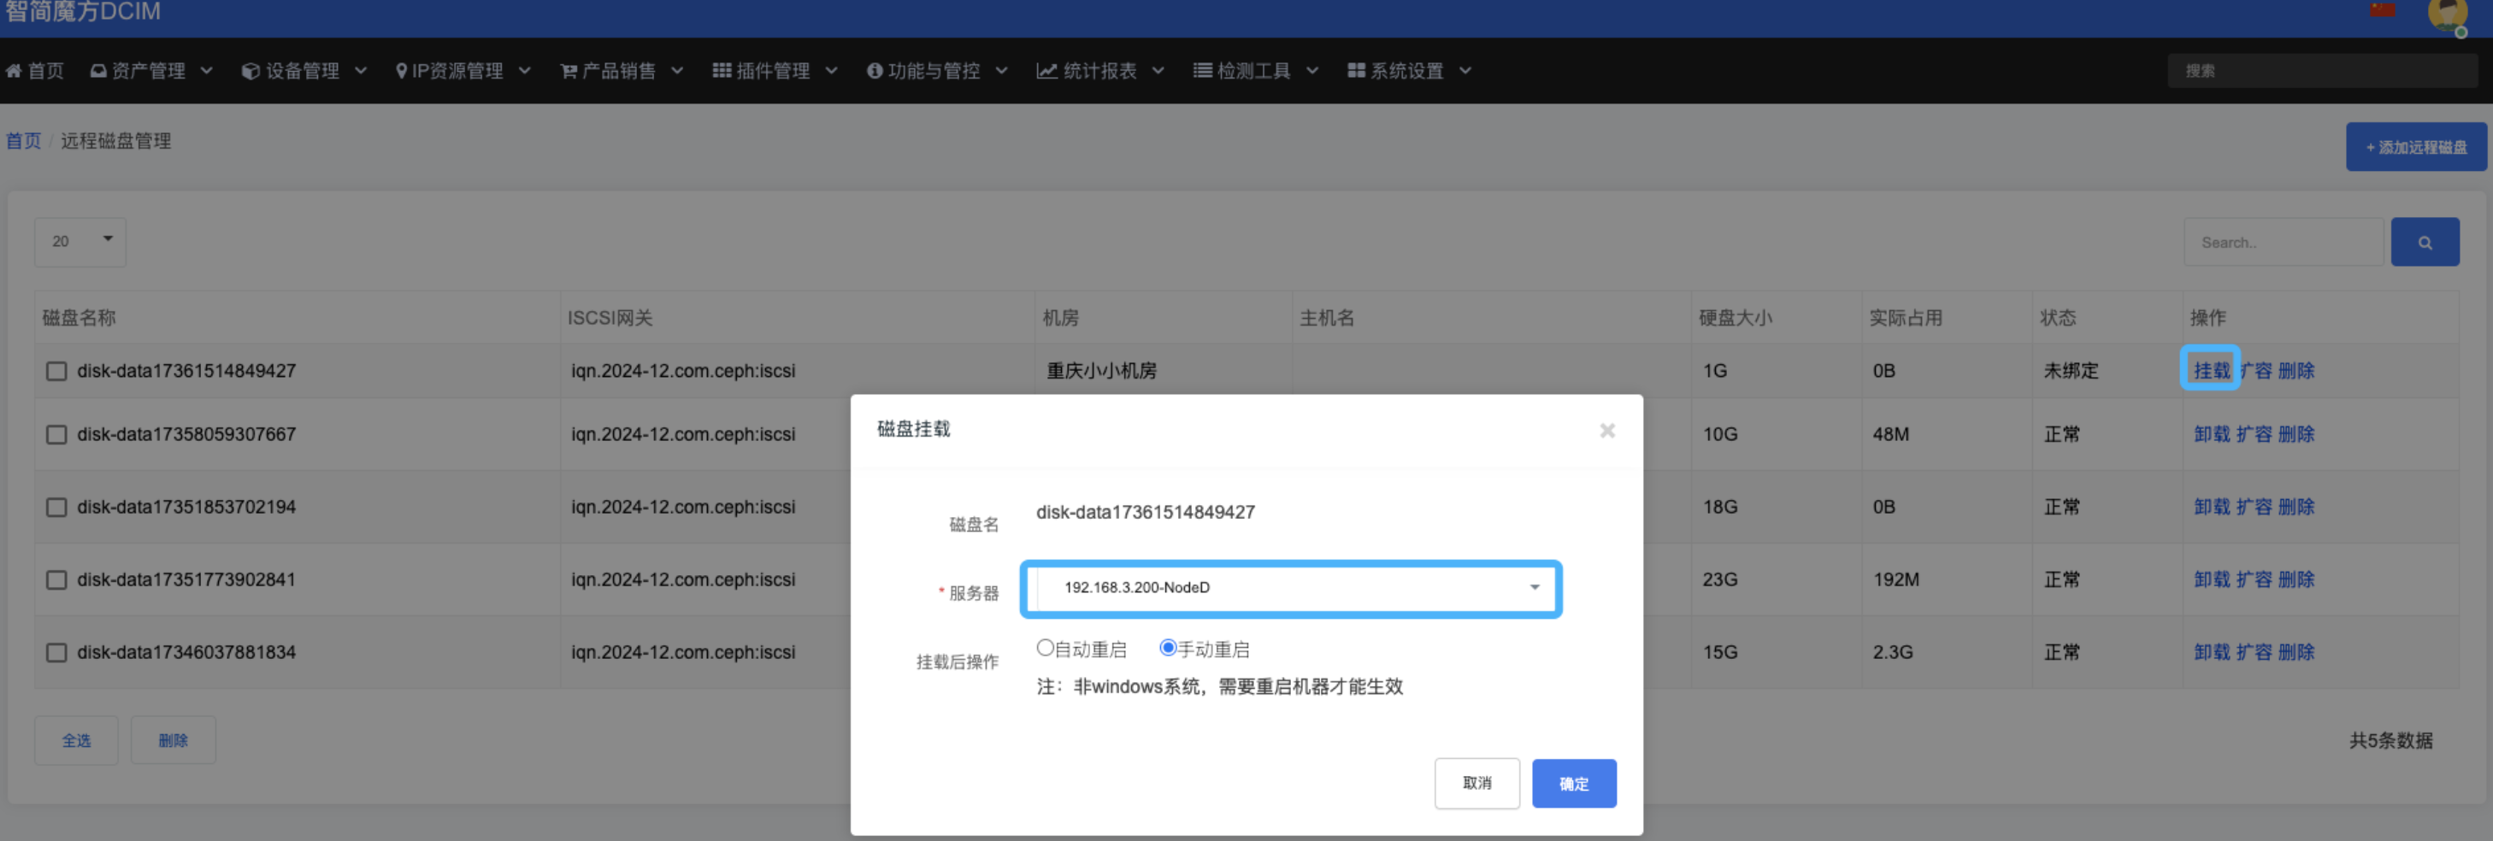2493x841 pixels.
Task: Click 删除 for disk-data17351853702194
Action: pyautogui.click(x=2296, y=507)
